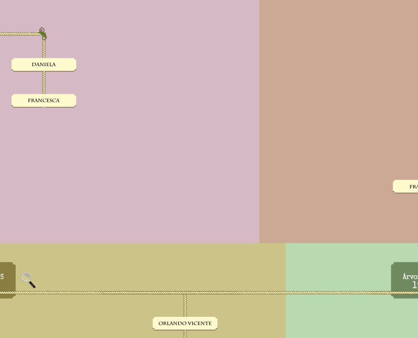This screenshot has height=338, width=418.
Task: Click the horizontal rope leading to the leaf knot
Action: coord(19,34)
